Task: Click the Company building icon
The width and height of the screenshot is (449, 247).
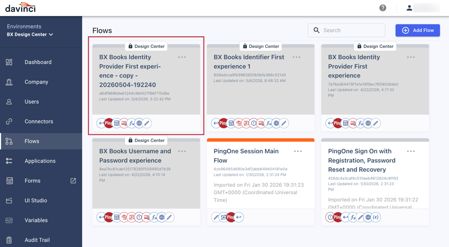Action: (9, 82)
